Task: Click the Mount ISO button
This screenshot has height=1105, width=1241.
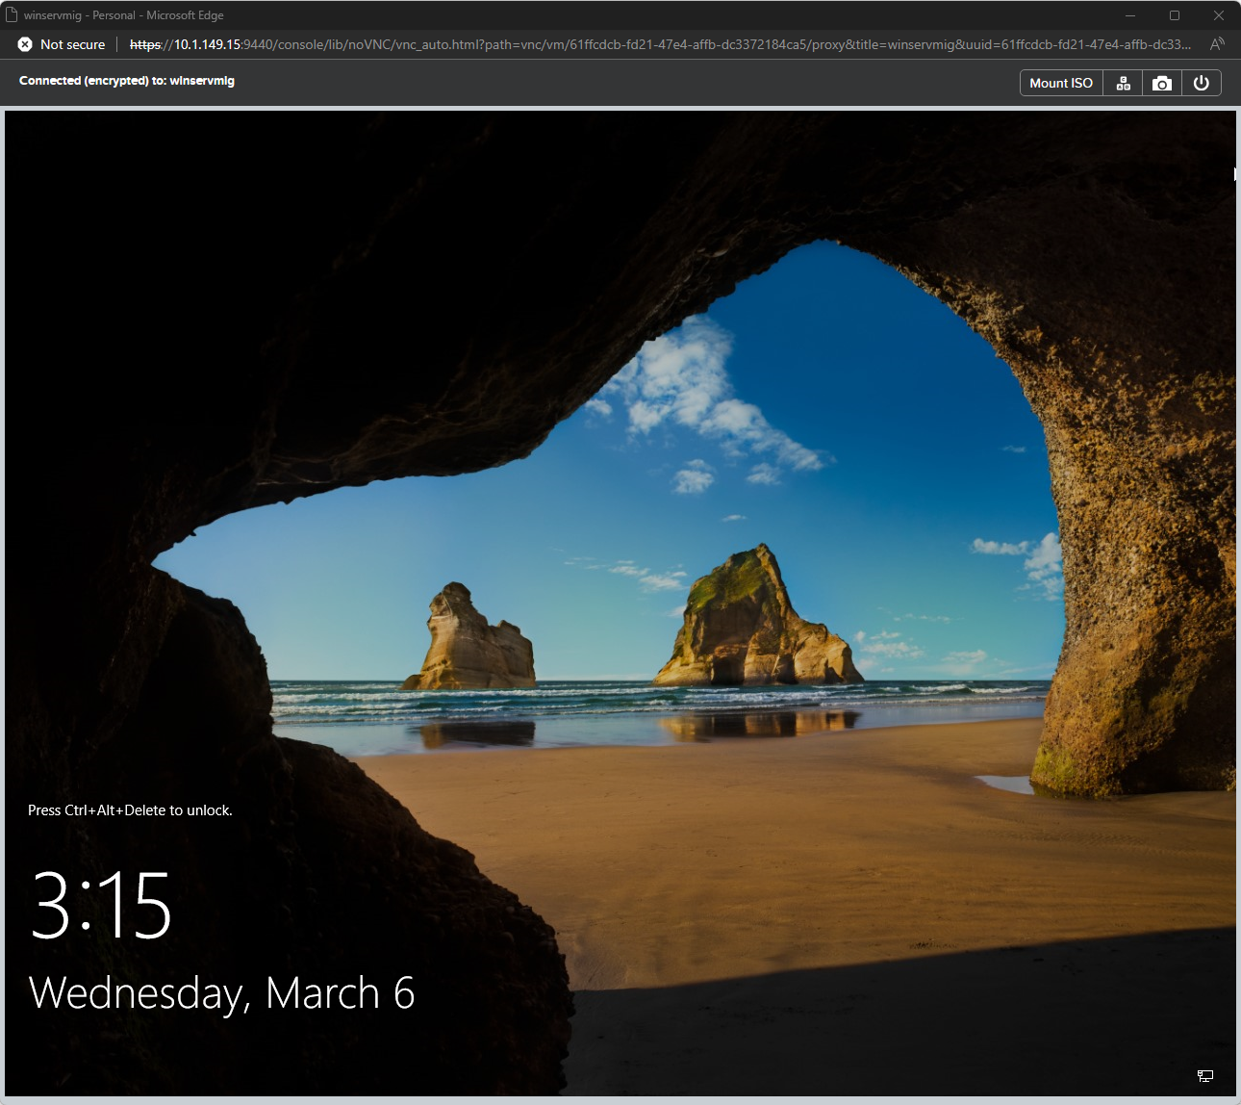Action: [x=1060, y=83]
